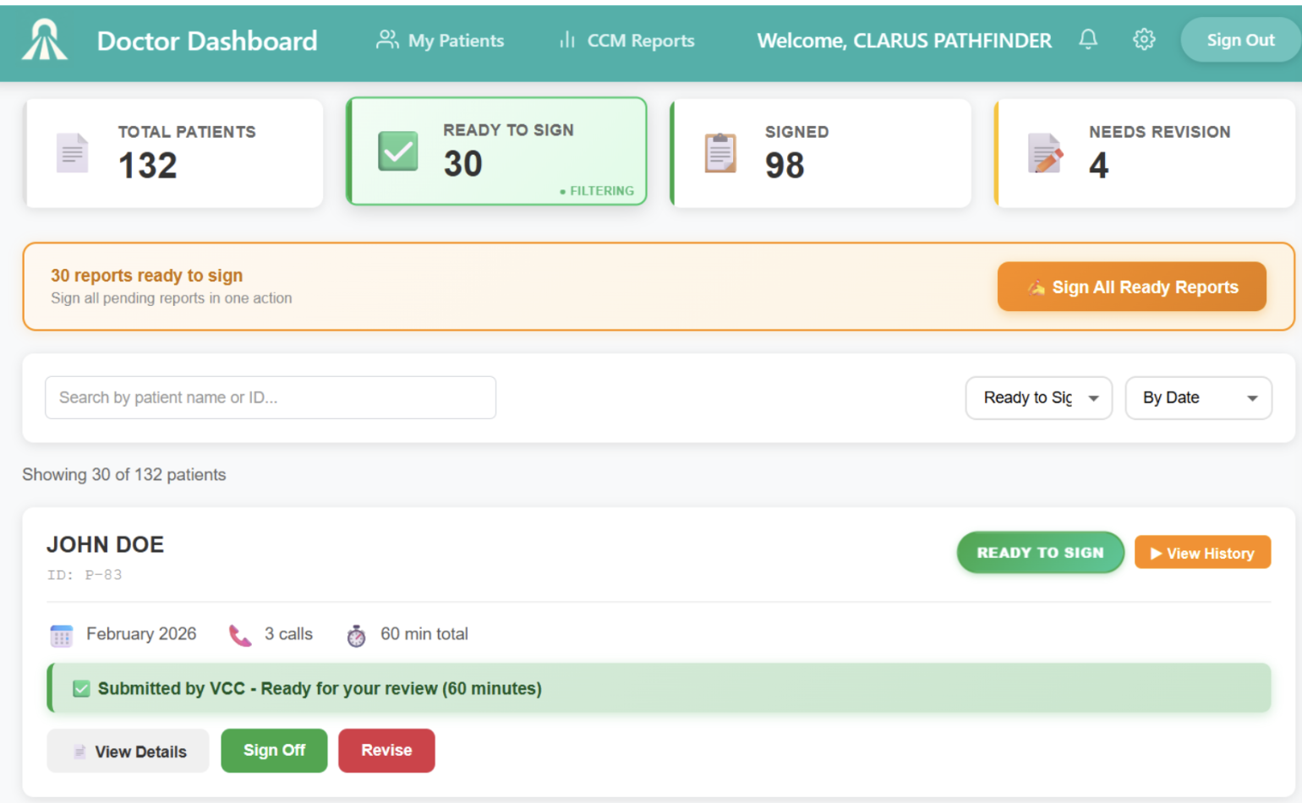Expand View History for John Doe
Viewport: 1302px width, 803px height.
pos(1201,552)
